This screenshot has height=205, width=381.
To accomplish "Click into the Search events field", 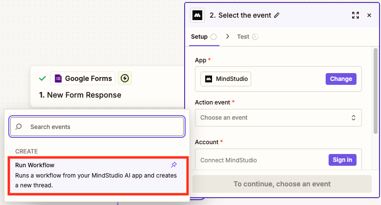I will [97, 127].
